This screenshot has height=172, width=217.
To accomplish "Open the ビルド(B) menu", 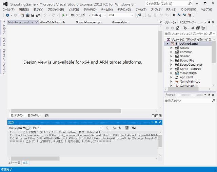I will [x=73, y=9].
